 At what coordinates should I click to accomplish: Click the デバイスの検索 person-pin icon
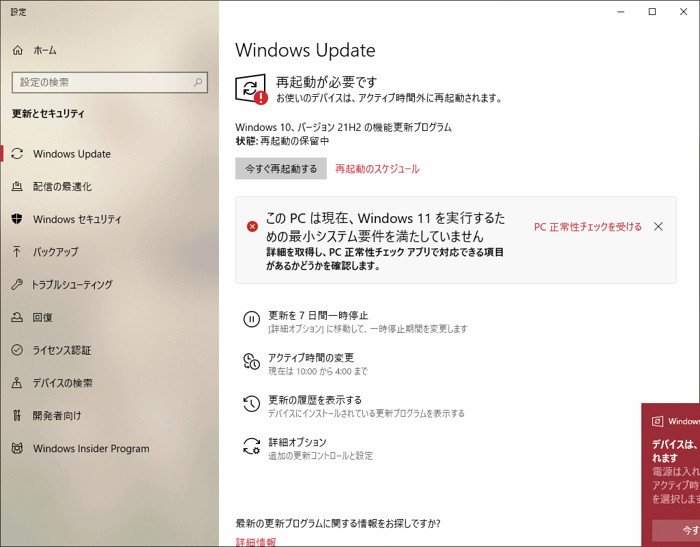pos(17,383)
